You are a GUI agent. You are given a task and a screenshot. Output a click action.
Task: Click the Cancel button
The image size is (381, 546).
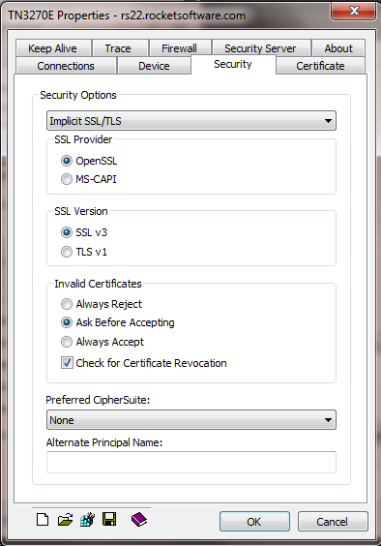pyautogui.click(x=333, y=521)
